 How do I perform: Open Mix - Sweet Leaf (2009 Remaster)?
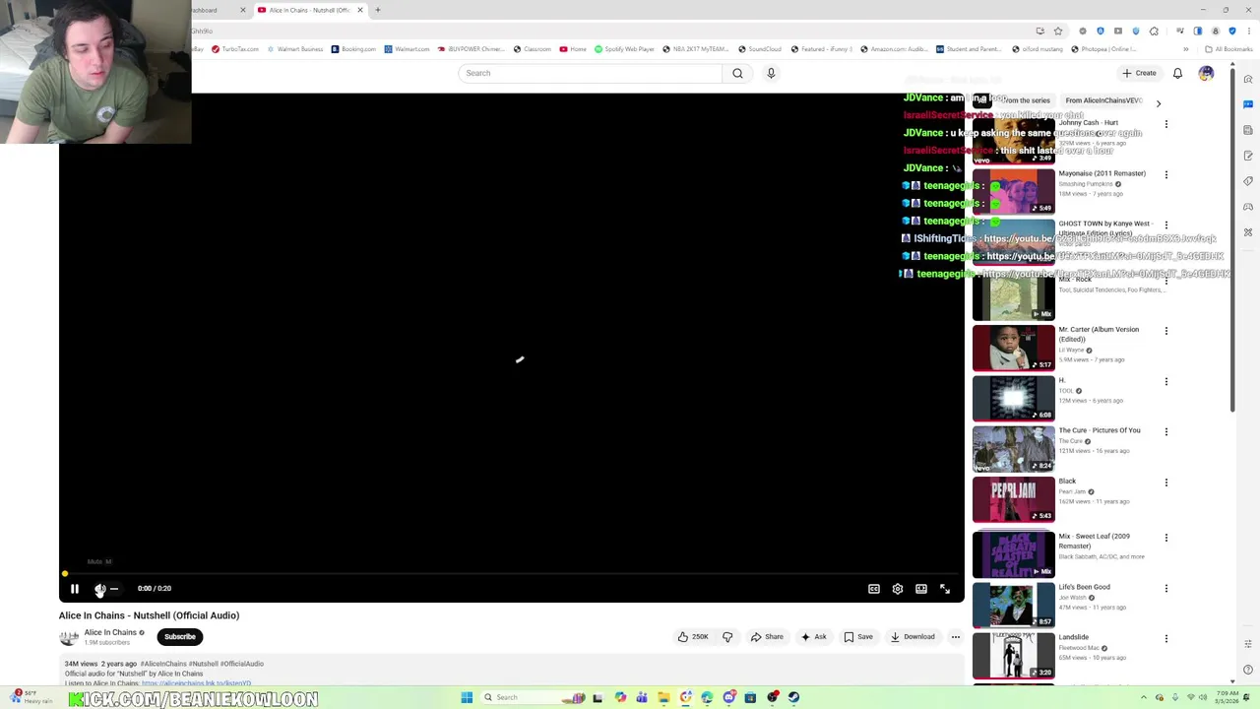click(1095, 541)
